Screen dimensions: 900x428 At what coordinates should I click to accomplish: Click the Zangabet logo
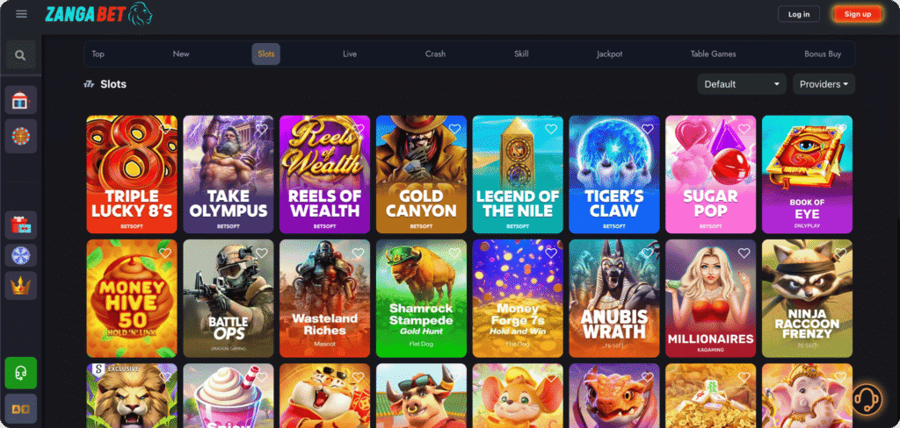(x=98, y=14)
